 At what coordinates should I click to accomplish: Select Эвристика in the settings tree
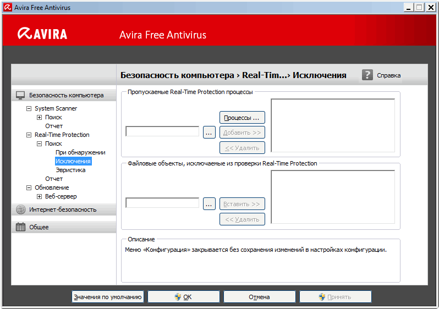click(x=70, y=170)
